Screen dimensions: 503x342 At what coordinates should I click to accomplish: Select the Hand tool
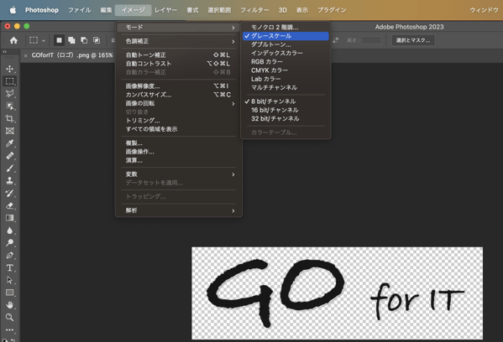point(9,305)
